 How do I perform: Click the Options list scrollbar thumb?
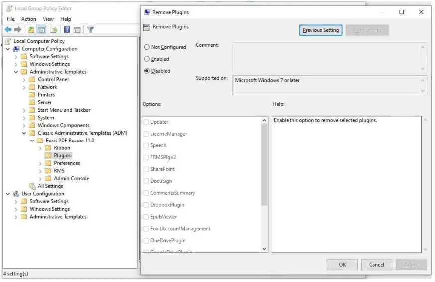pyautogui.click(x=264, y=165)
